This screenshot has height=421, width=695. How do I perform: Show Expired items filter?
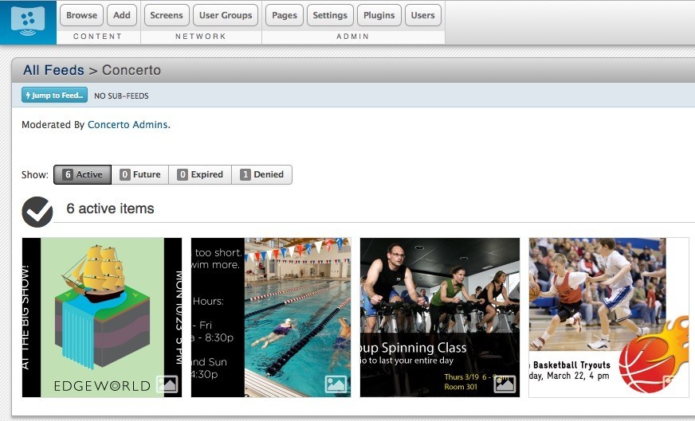(199, 174)
